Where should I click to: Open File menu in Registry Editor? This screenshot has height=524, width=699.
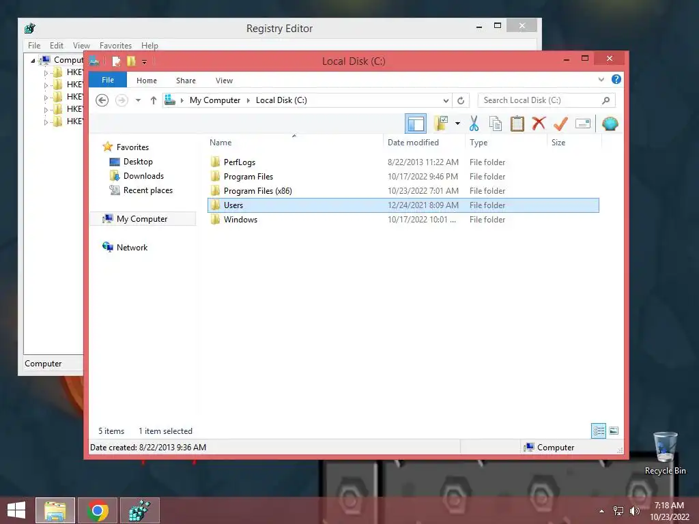[34, 46]
